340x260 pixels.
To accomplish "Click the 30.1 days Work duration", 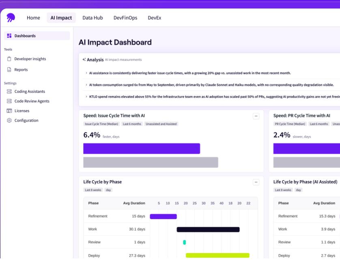I will click(137, 229).
